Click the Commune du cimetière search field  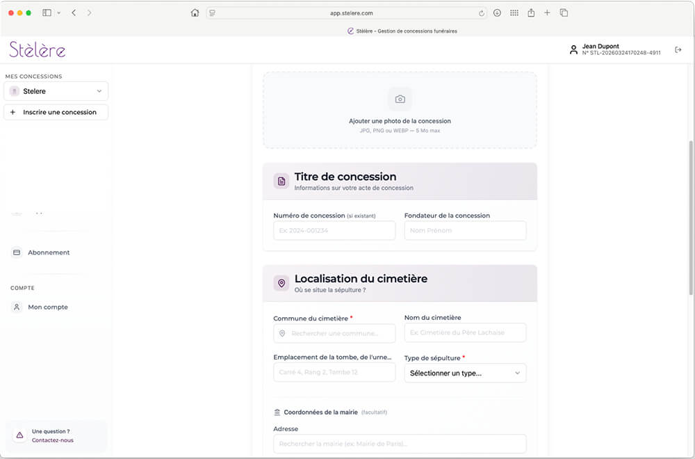click(x=334, y=334)
